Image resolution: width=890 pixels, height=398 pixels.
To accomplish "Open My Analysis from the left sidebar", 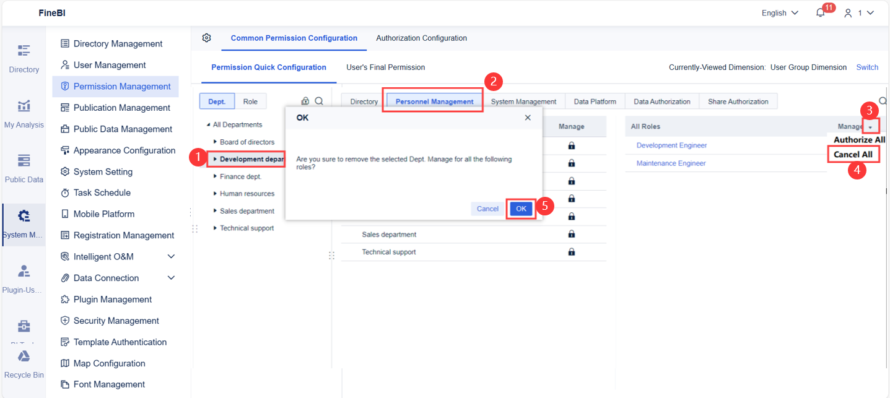I will [x=24, y=113].
